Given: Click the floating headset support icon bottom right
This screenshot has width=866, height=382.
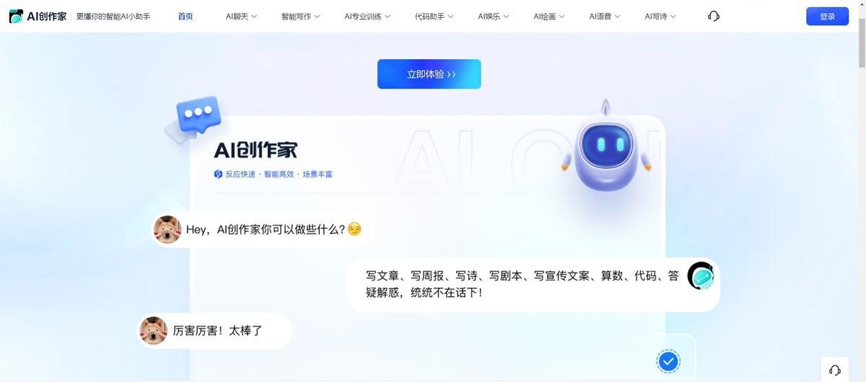Looking at the screenshot, I should 835,370.
